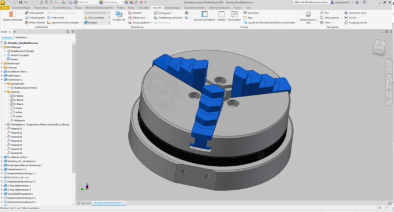Open the Orthogonal projection dropdown
The image size is (394, 212).
click(164, 13)
